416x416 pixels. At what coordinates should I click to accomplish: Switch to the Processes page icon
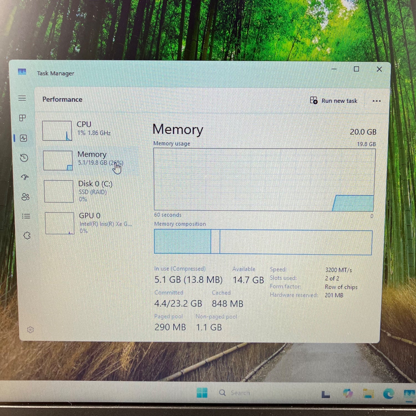22,118
